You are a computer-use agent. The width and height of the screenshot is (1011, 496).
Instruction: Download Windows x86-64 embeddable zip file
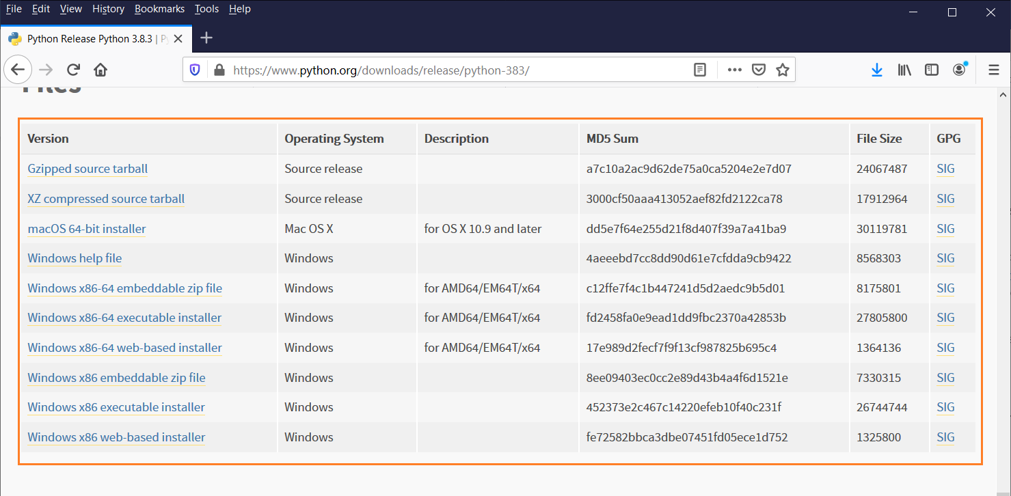[124, 288]
